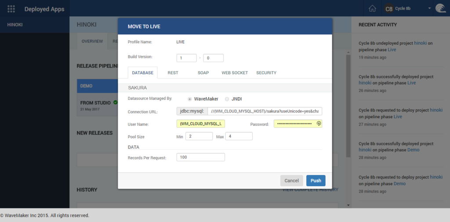This screenshot has height=222, width=450.
Task: Go to the Home icon
Action: click(372, 9)
